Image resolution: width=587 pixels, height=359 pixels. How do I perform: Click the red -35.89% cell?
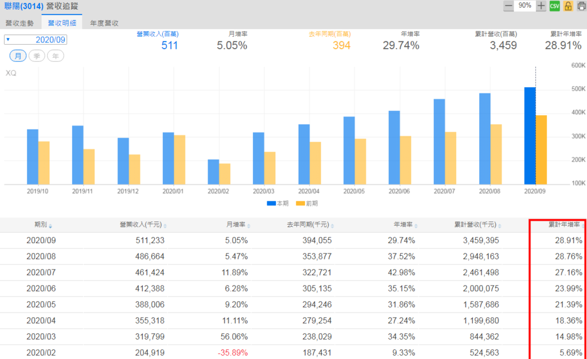pyautogui.click(x=233, y=353)
